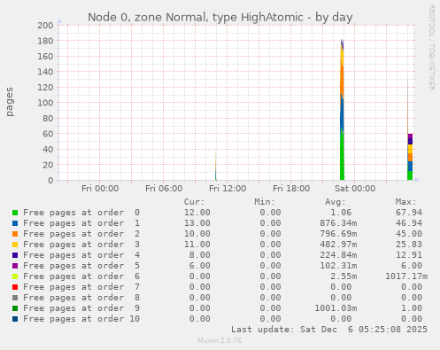
Task: Click the average value 1001.03m
Action: coord(336,308)
